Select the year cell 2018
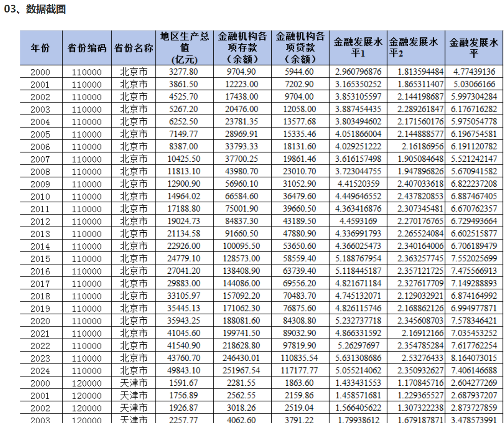504x423 pixels. [x=40, y=296]
